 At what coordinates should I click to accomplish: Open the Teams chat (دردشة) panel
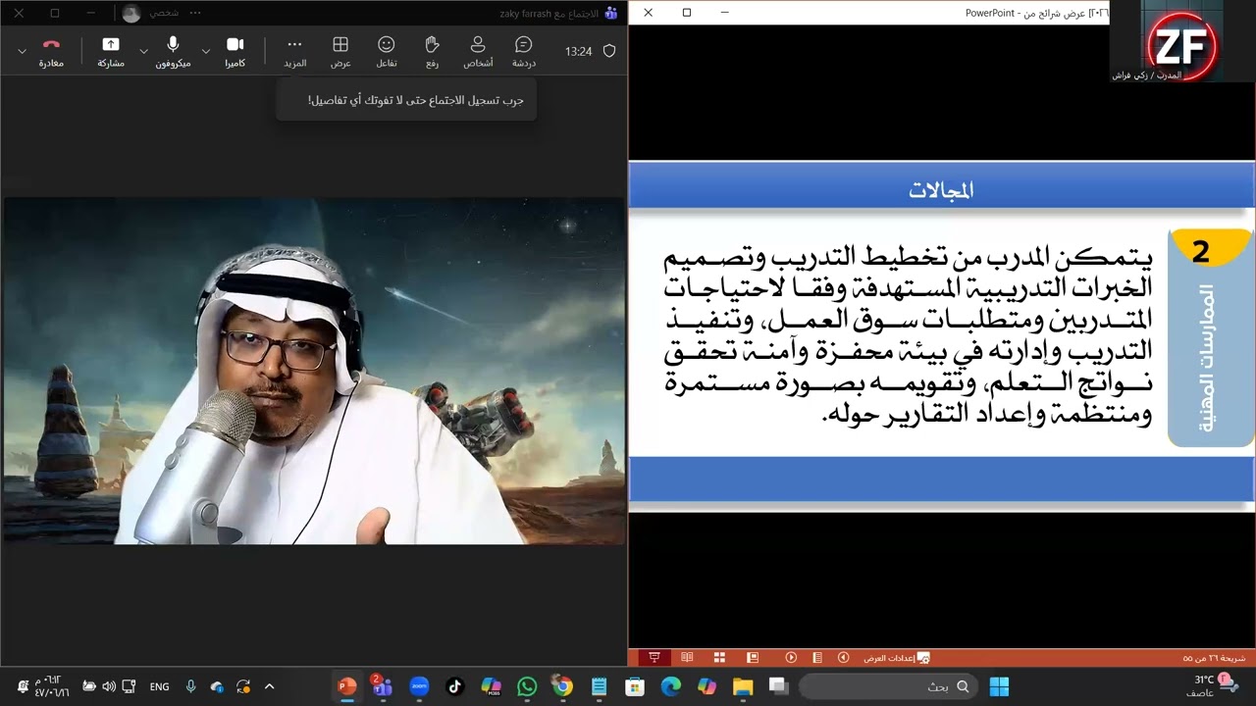pyautogui.click(x=524, y=51)
